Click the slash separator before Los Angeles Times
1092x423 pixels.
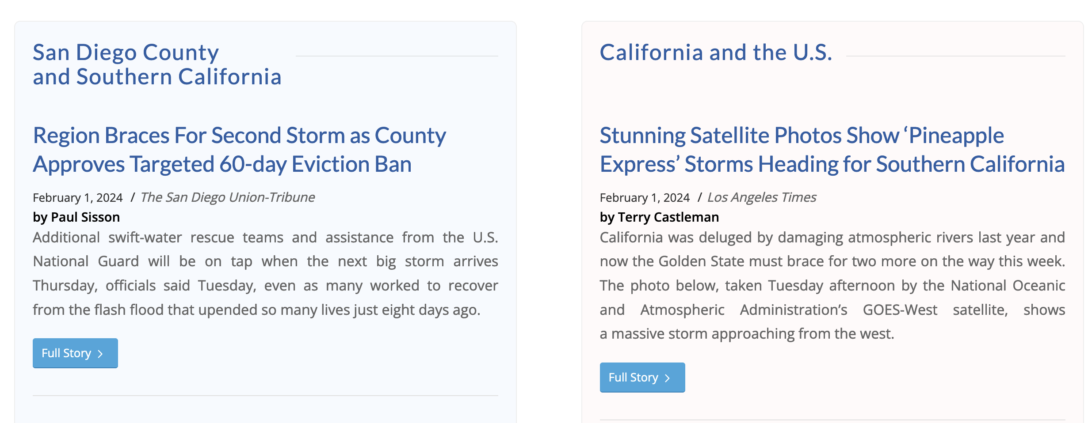pos(699,197)
